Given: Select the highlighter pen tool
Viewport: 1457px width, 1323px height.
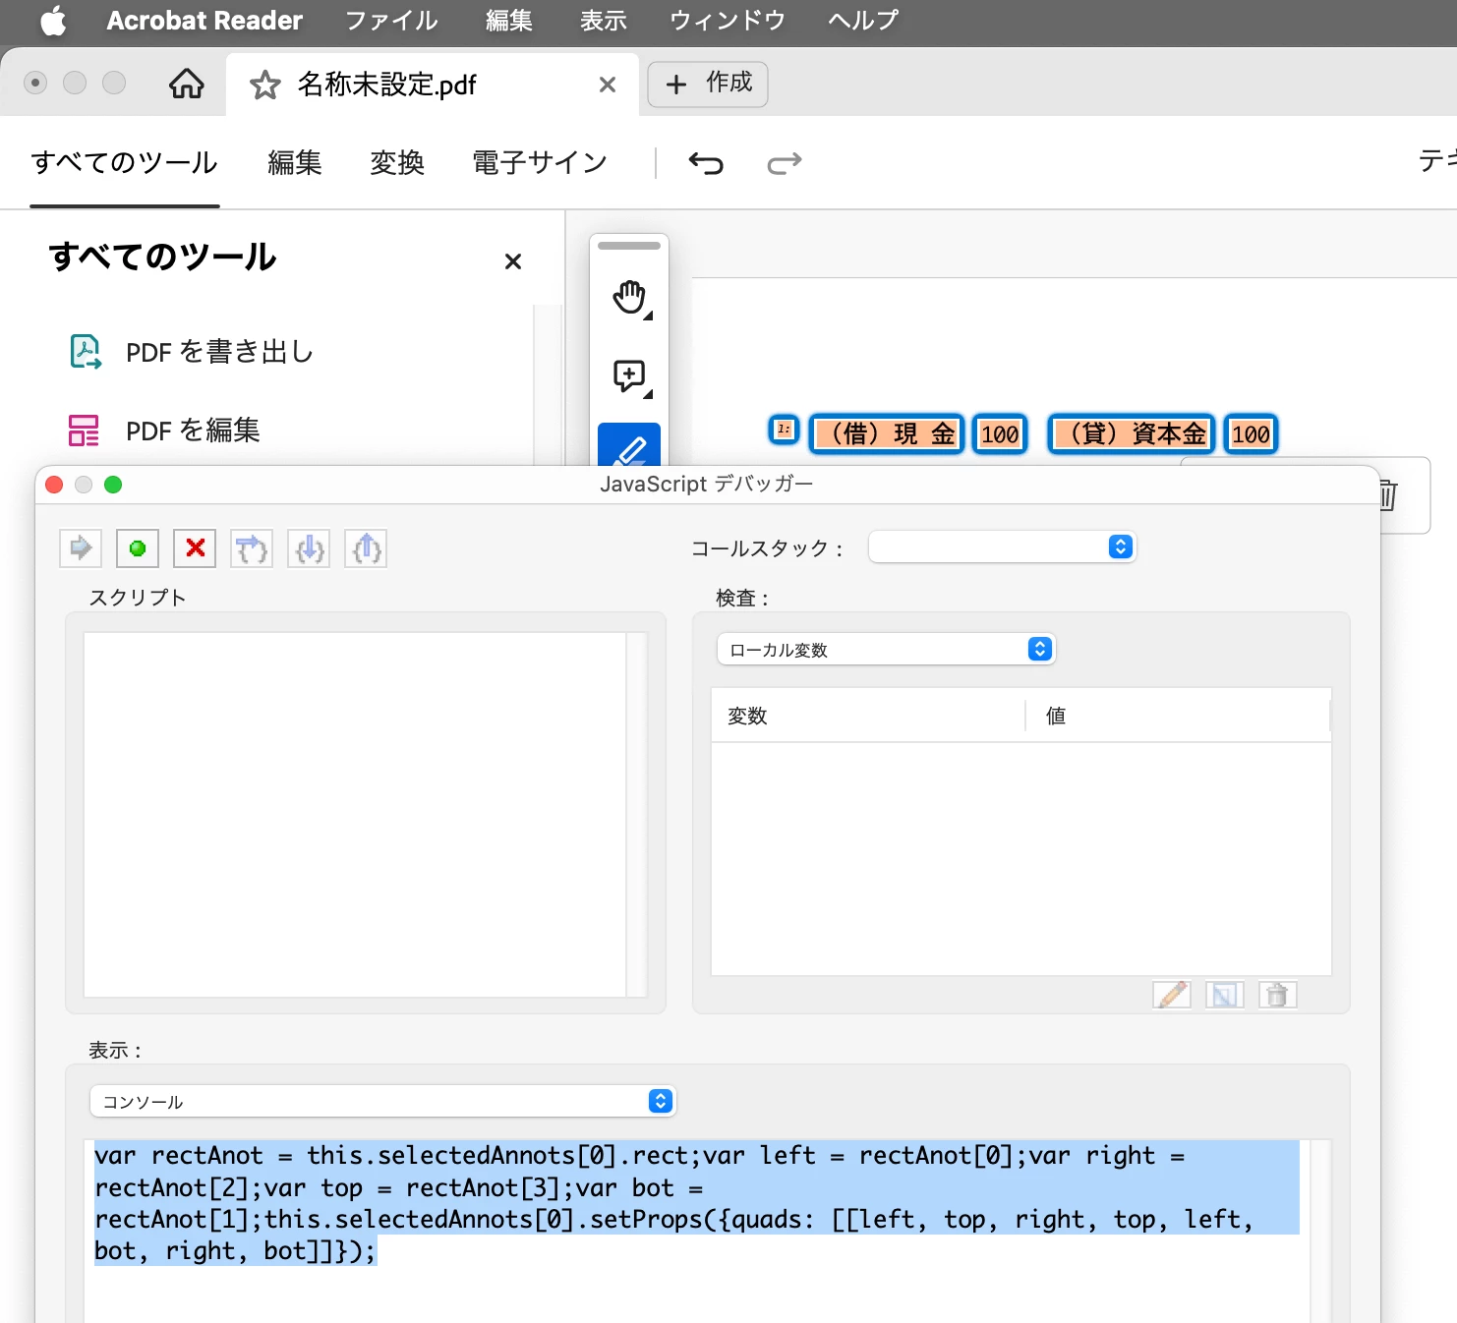Looking at the screenshot, I should coord(629,445).
